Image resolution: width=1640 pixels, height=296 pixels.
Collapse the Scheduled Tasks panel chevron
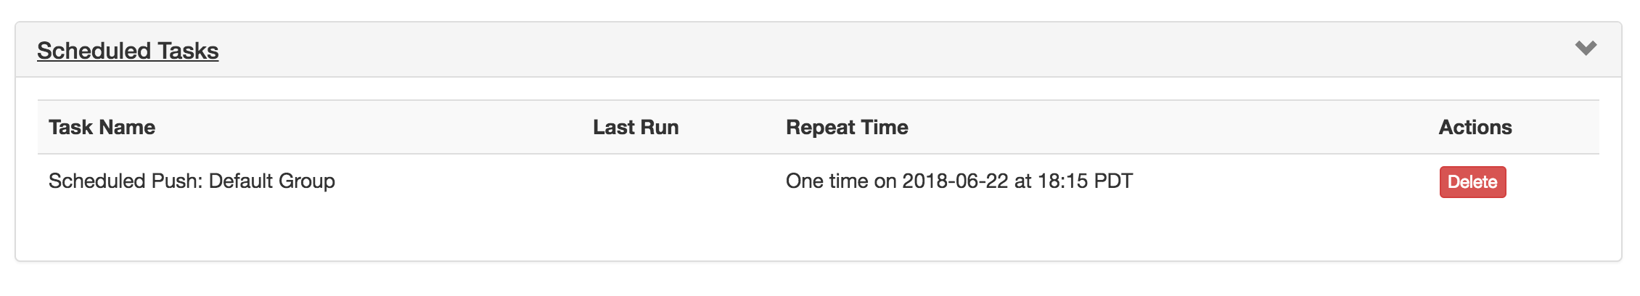pyautogui.click(x=1586, y=49)
